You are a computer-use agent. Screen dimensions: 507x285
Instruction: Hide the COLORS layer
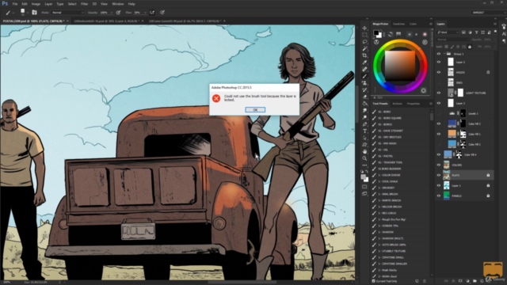[x=439, y=165]
